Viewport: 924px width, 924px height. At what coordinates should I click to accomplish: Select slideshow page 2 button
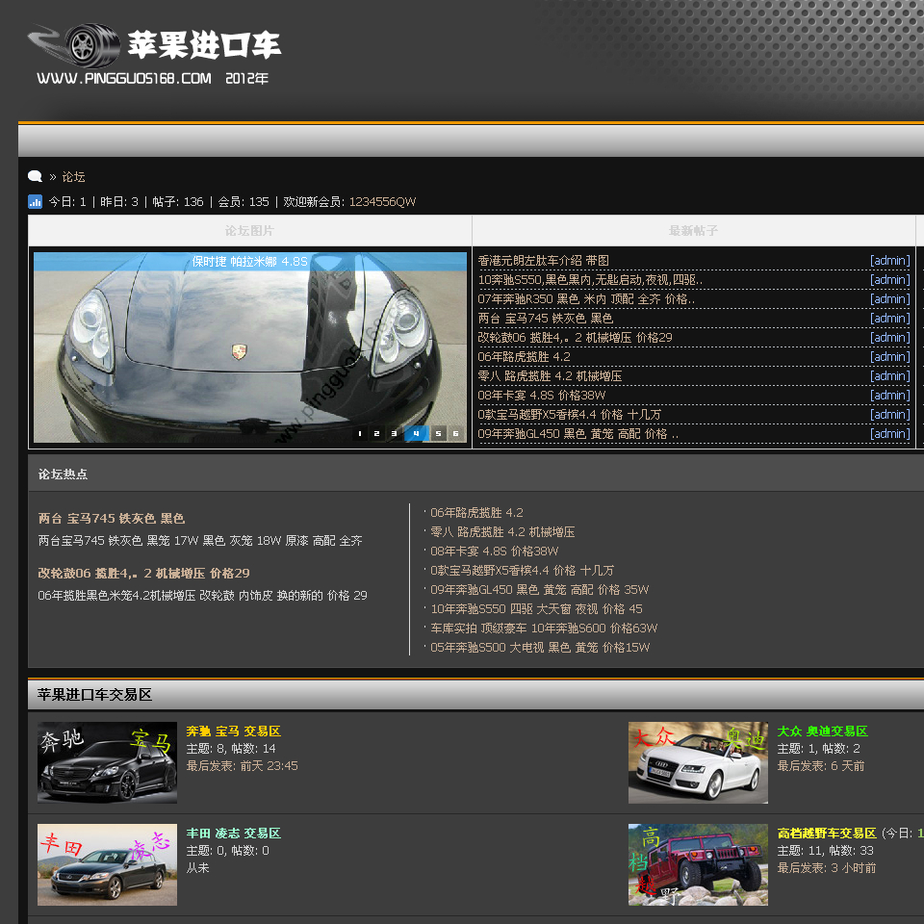(376, 433)
